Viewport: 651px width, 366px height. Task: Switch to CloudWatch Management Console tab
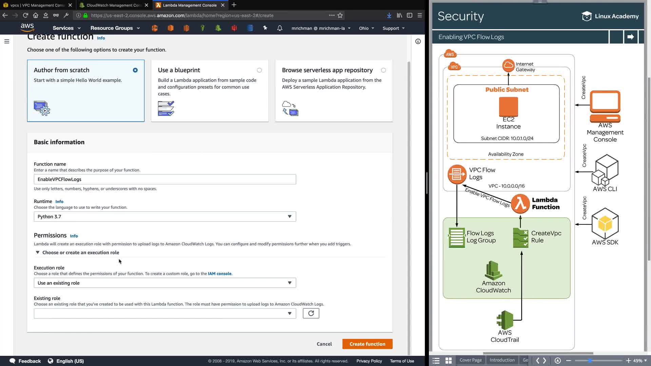click(114, 5)
